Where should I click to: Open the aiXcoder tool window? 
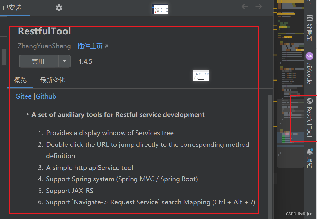point(310,70)
